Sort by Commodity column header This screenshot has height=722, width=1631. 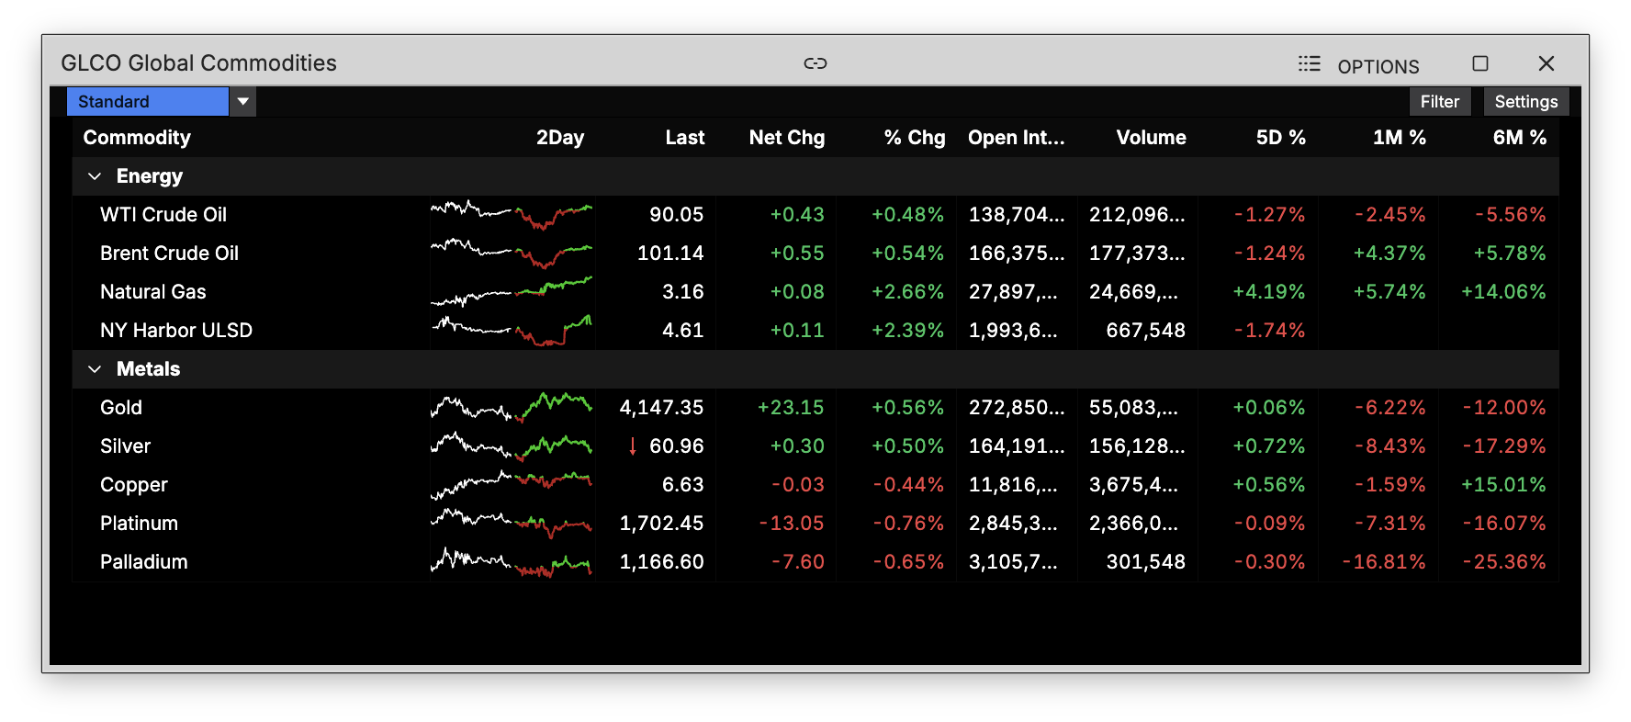coord(137,137)
